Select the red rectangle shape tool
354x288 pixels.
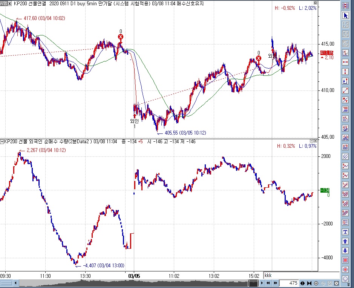(345, 260)
